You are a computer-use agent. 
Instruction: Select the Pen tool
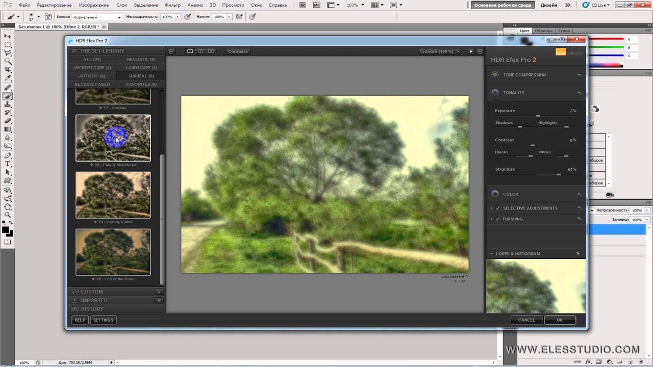coord(8,155)
